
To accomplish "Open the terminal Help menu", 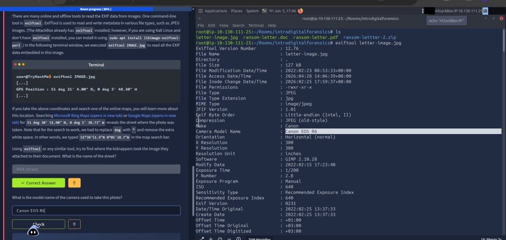I will pyautogui.click(x=272, y=25).
